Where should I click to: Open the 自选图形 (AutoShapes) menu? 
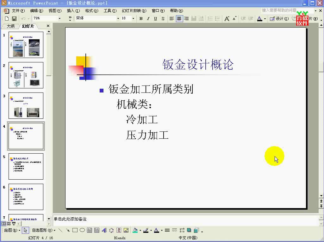(x=44, y=230)
